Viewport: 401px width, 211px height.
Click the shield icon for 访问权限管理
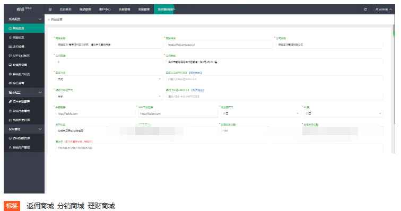(10, 138)
